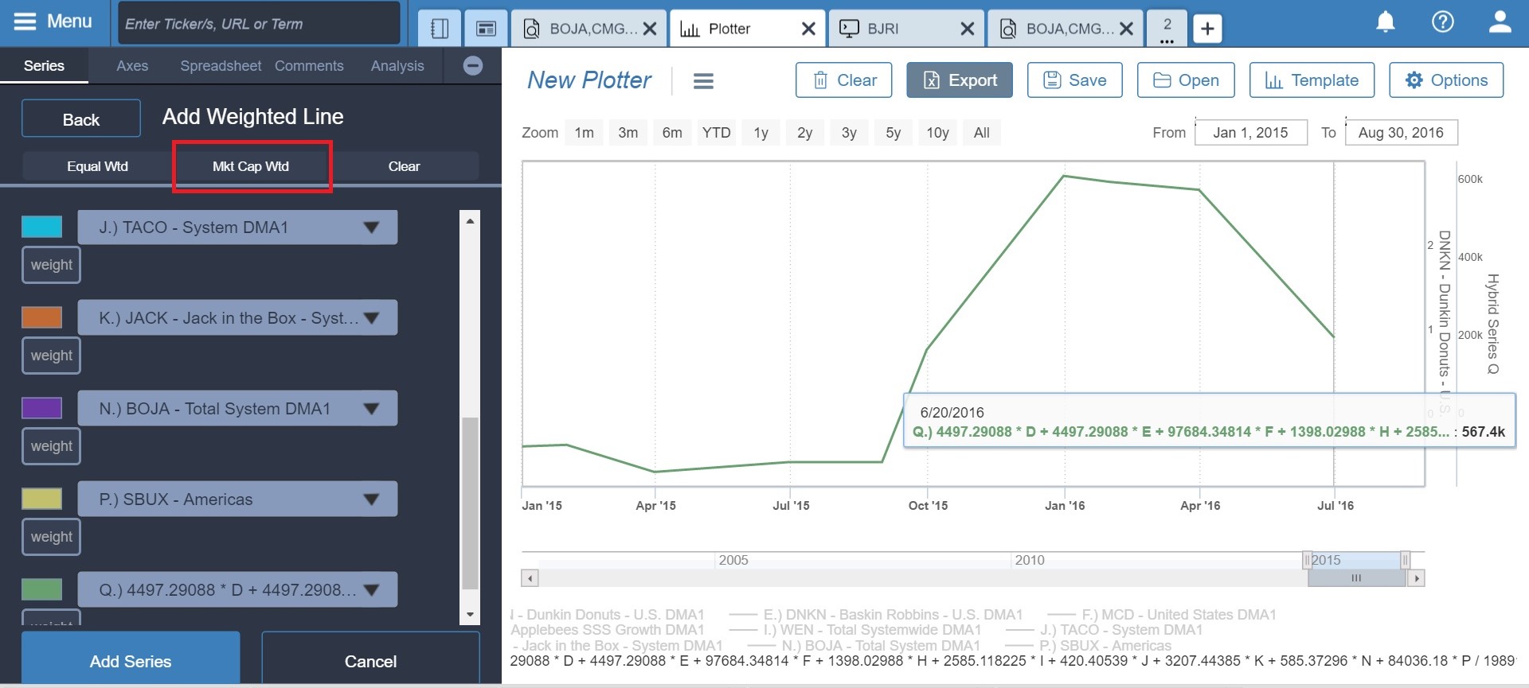This screenshot has width=1529, height=688.
Task: Click the left navigator range handle
Action: [x=1307, y=560]
